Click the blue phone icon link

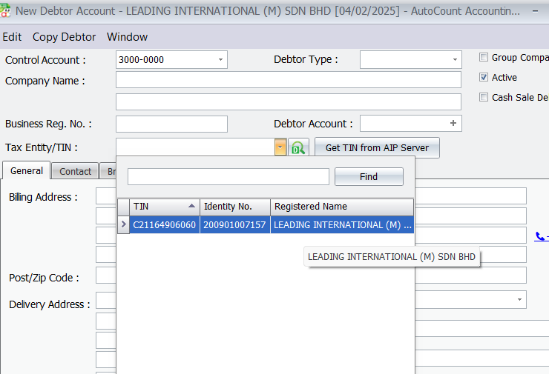(x=540, y=237)
